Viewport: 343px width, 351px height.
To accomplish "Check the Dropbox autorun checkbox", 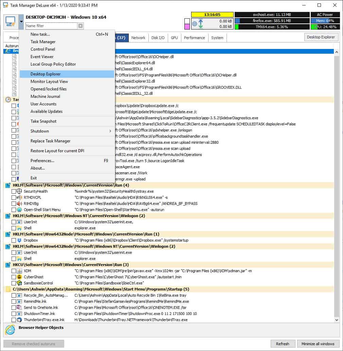I will pos(14,240).
